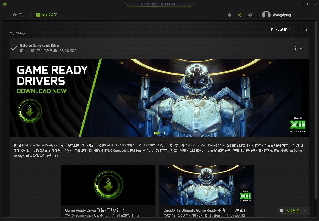Click the GeForce Game Ready Driver name text
Image resolution: width=319 pixels, height=221 pixels.
[x=40, y=46]
